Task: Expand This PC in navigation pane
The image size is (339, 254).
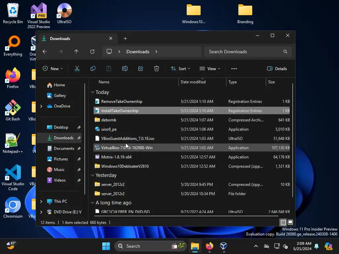Action: click(x=41, y=201)
